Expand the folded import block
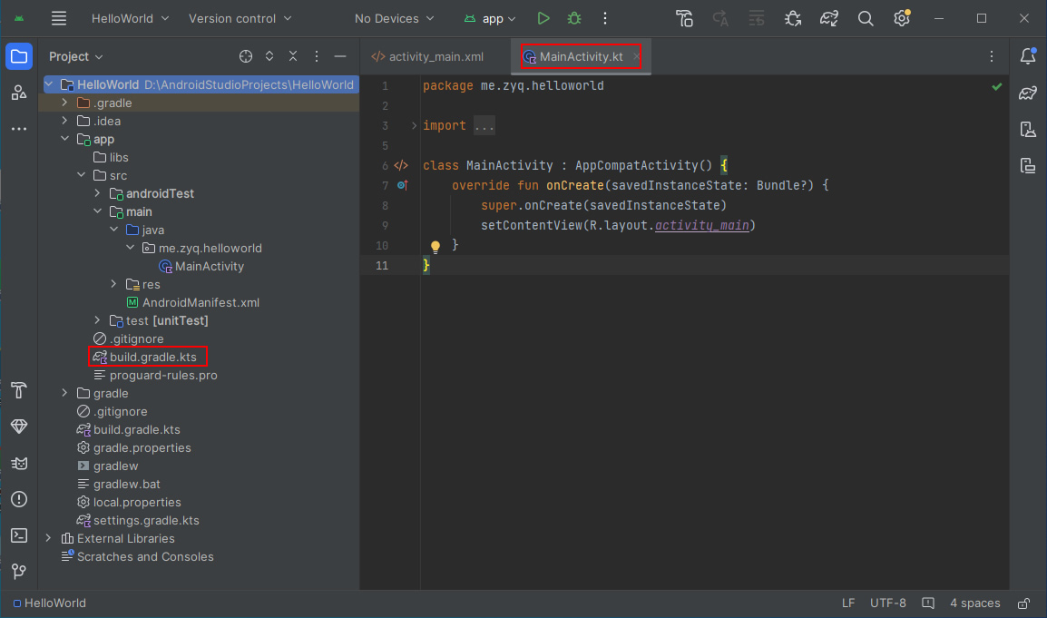 click(484, 126)
